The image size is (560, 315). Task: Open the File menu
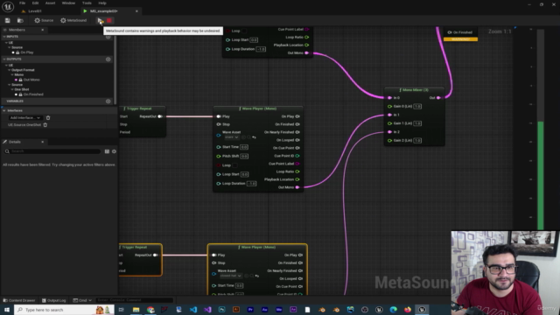point(22,3)
